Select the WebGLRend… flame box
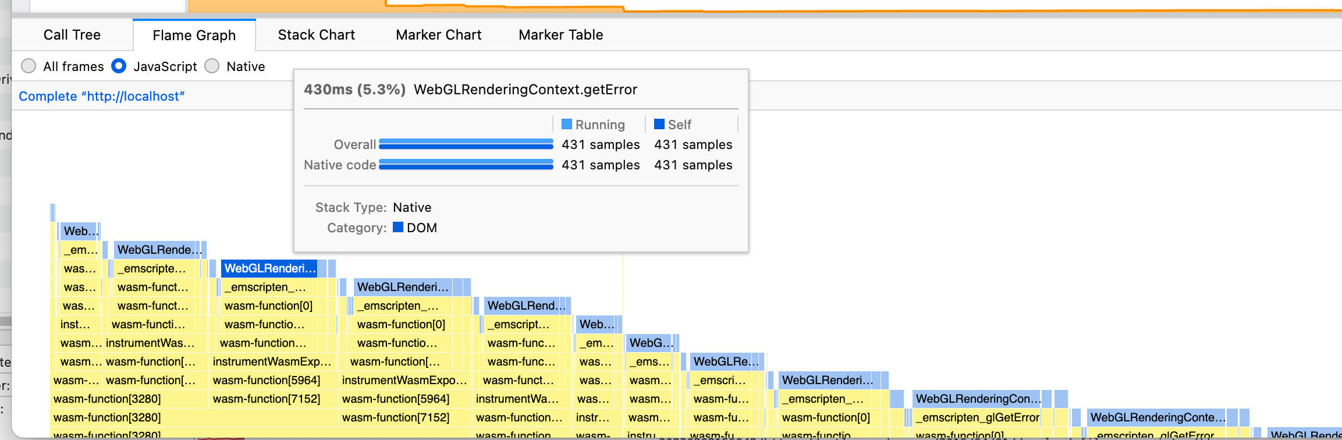This screenshot has width=1342, height=440. click(x=526, y=306)
